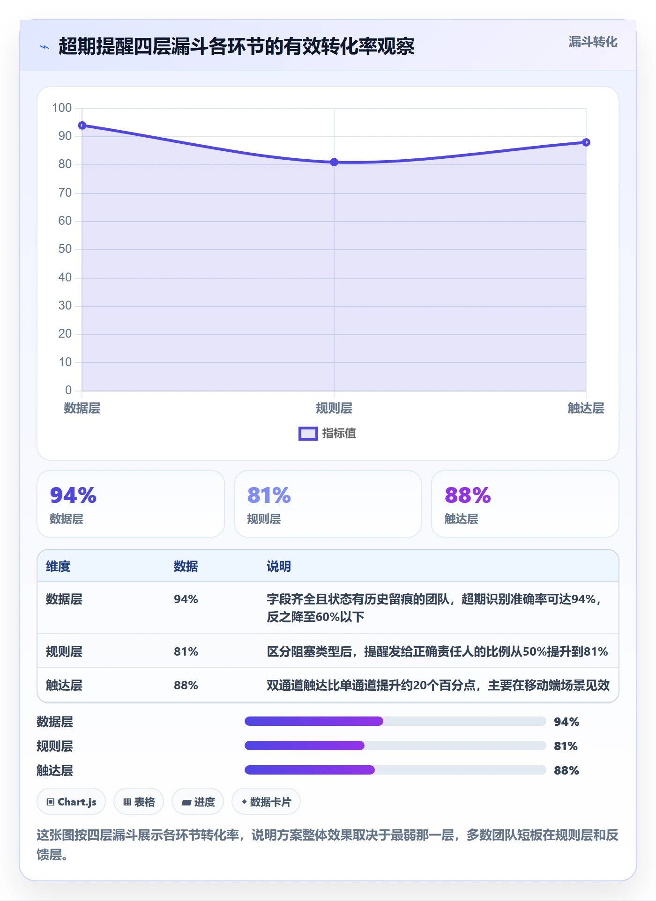Click the 维度 column header
656x901 pixels.
click(x=58, y=566)
